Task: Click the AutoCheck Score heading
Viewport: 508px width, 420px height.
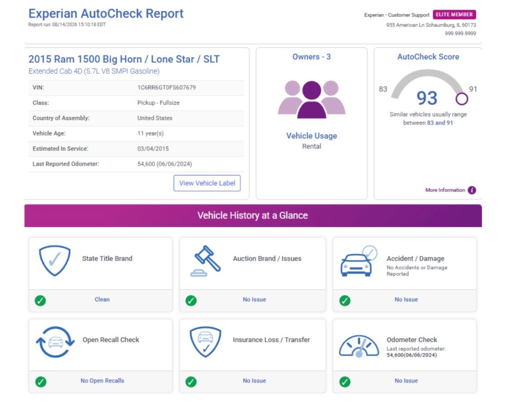Action: 428,57
